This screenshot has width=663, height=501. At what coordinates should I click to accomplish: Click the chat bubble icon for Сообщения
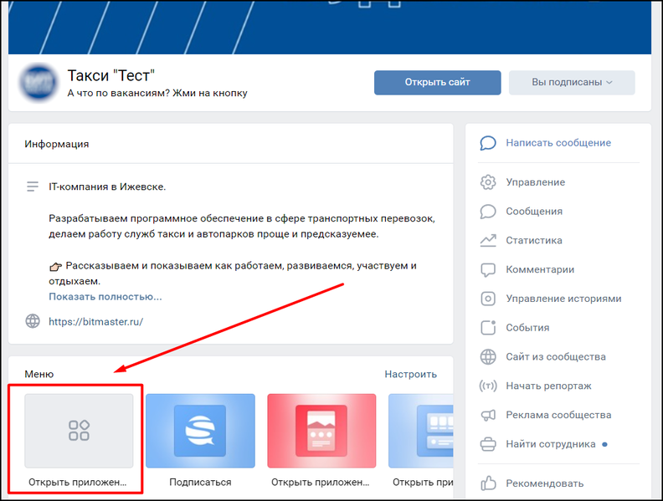click(x=488, y=212)
